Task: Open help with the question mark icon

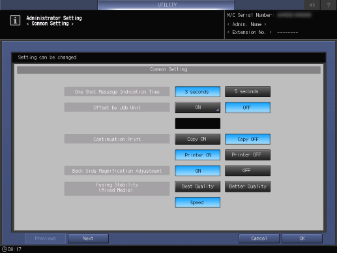Action: pyautogui.click(x=329, y=5)
